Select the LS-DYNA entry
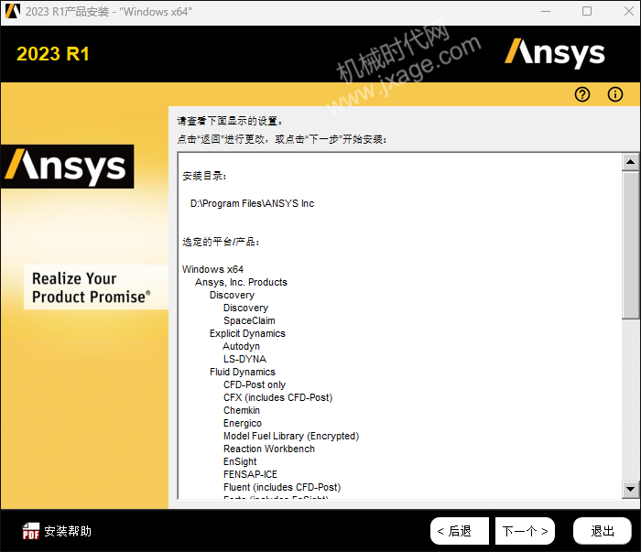This screenshot has width=641, height=552. (x=244, y=359)
